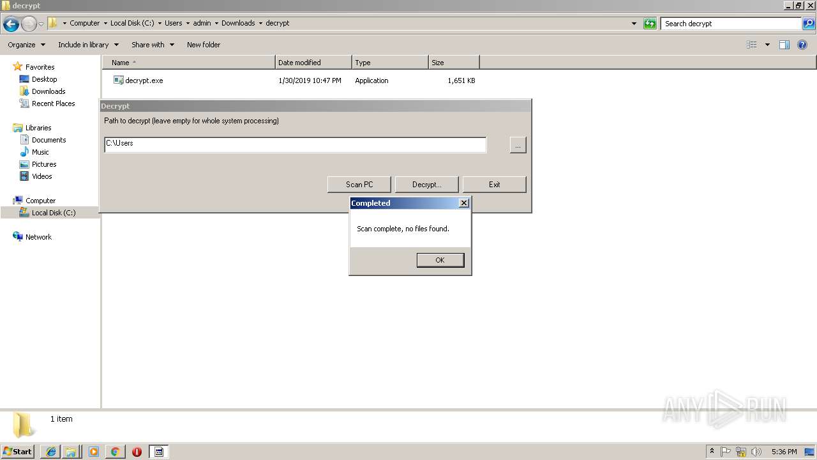Click the network tray icon
817x460 pixels.
[741, 452]
